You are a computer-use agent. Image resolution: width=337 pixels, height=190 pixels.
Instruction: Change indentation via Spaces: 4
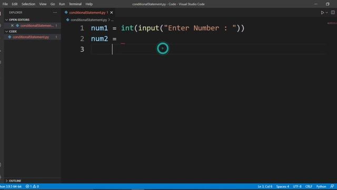tap(283, 186)
